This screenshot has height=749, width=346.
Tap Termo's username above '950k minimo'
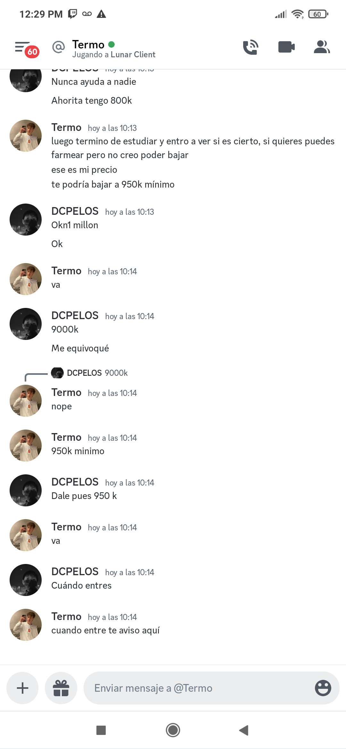66,437
